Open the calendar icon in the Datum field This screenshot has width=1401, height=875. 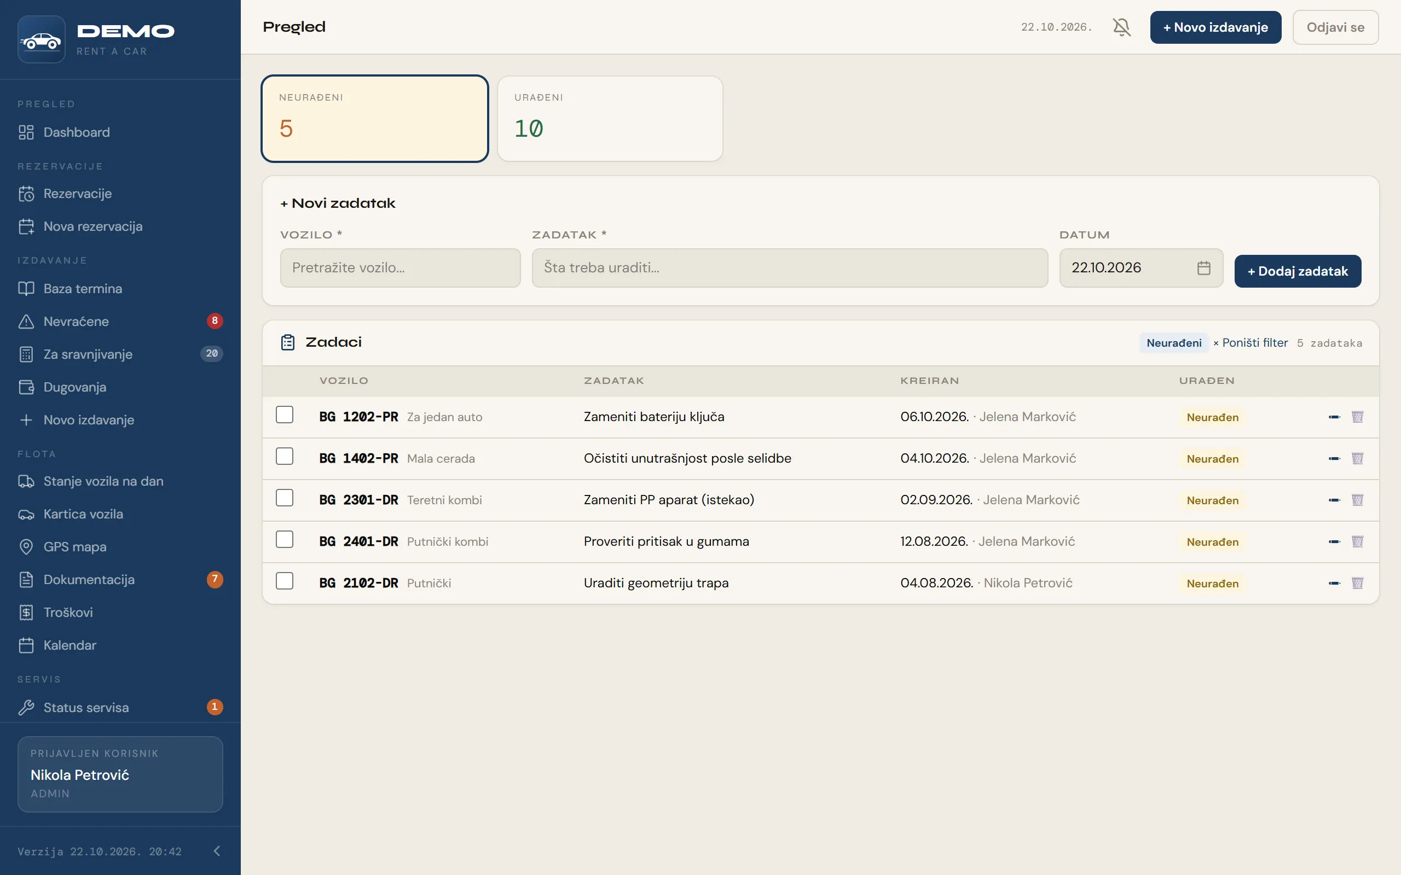click(x=1203, y=268)
